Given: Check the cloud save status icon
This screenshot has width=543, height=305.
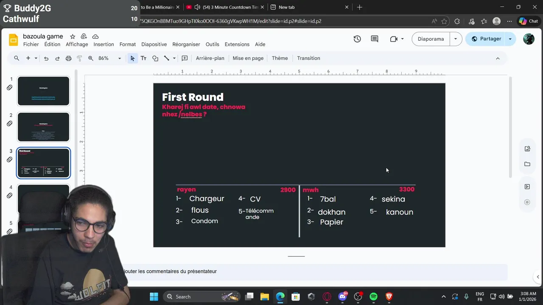Looking at the screenshot, I should coord(95,36).
